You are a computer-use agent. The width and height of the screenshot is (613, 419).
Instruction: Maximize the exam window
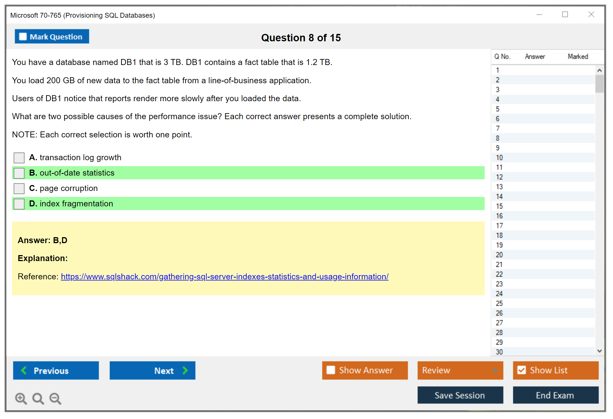(565, 15)
